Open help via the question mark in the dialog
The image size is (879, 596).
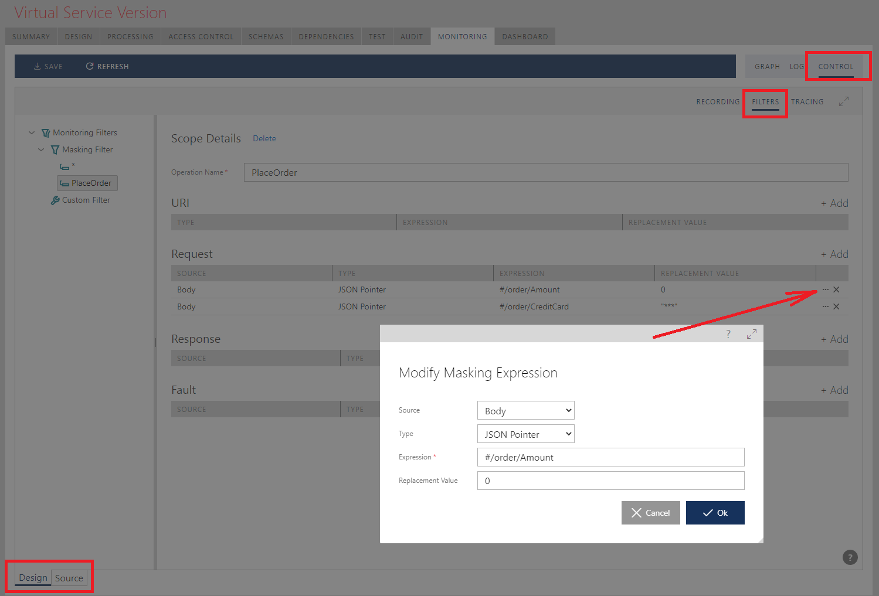click(728, 333)
